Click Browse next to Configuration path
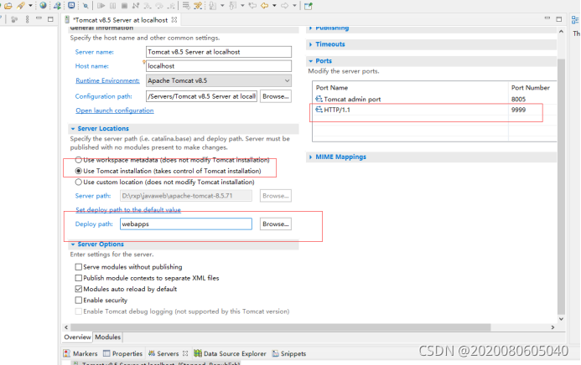The height and width of the screenshot is (365, 581). (x=275, y=96)
